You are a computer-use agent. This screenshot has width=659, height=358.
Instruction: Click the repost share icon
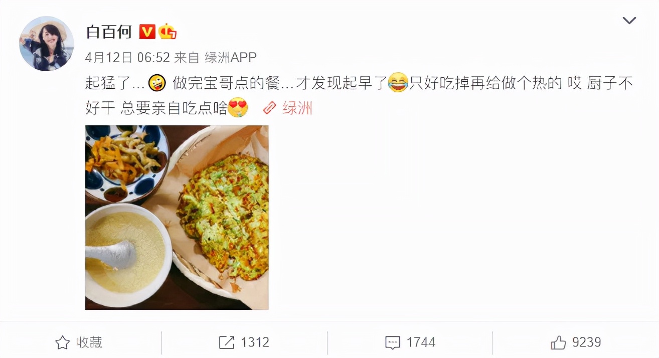[227, 342]
